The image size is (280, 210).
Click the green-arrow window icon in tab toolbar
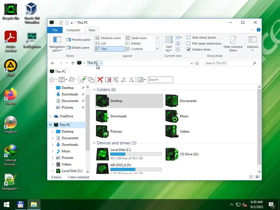click(83, 80)
